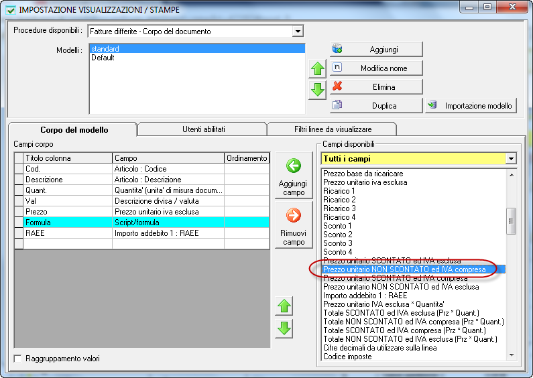Click the Aggiungi model button

click(376, 50)
